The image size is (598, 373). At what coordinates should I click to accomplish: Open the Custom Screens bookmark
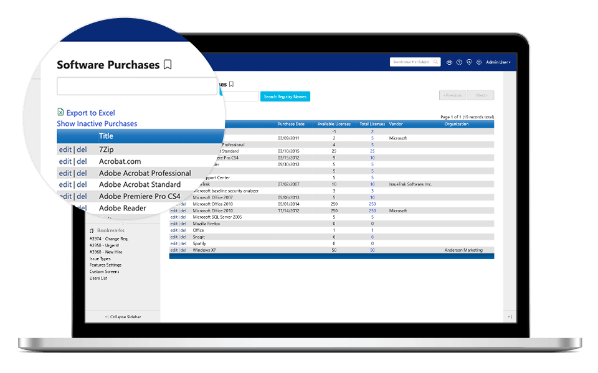[x=104, y=271]
